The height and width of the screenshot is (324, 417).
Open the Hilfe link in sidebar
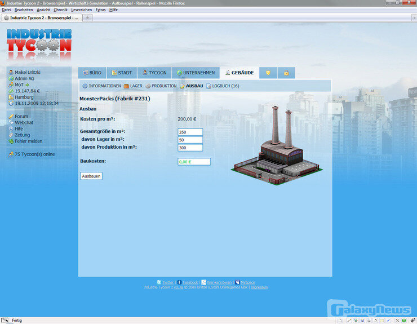tap(19, 128)
